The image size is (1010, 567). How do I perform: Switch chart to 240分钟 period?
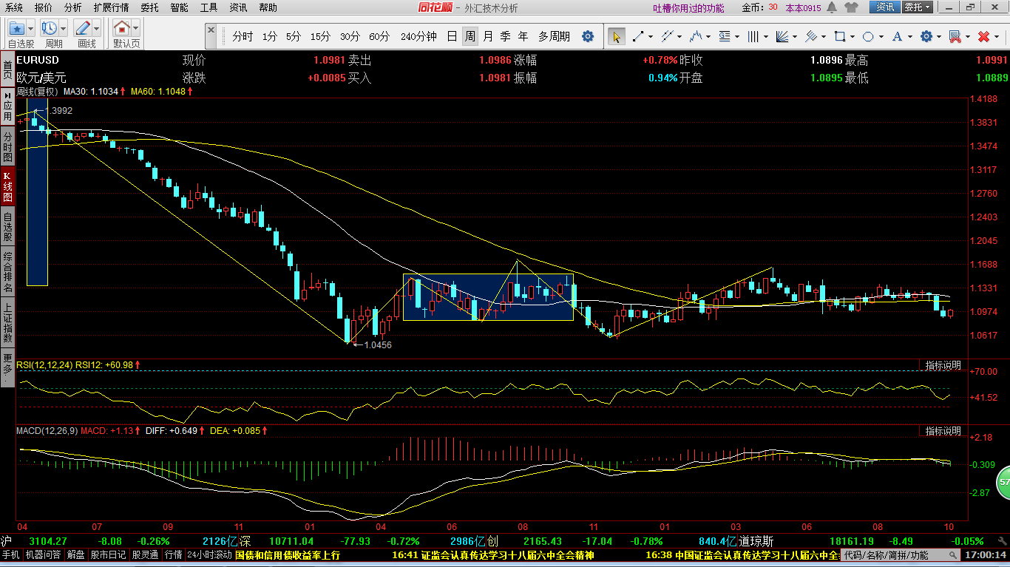tap(418, 36)
